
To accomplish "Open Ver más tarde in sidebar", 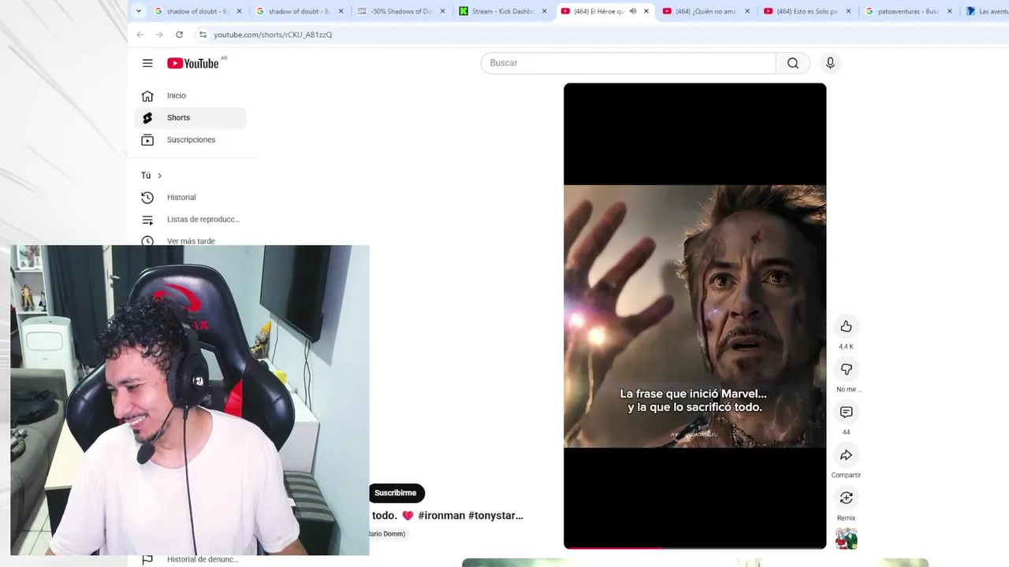I will pyautogui.click(x=190, y=240).
